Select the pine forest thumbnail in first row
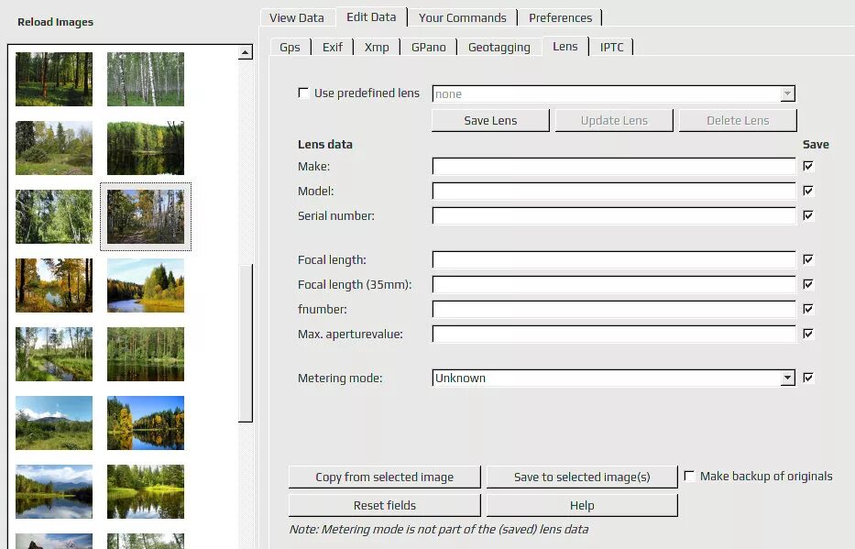This screenshot has width=855, height=549. coord(54,79)
